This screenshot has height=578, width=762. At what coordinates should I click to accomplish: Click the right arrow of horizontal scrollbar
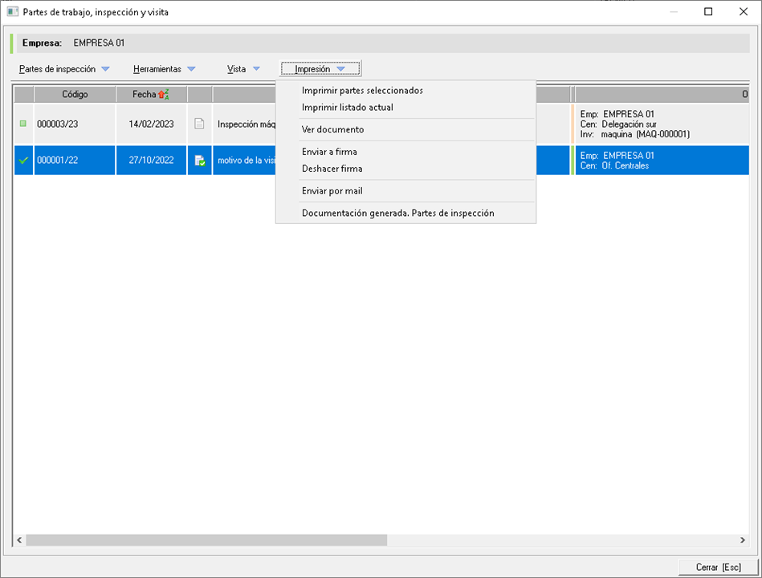(743, 540)
